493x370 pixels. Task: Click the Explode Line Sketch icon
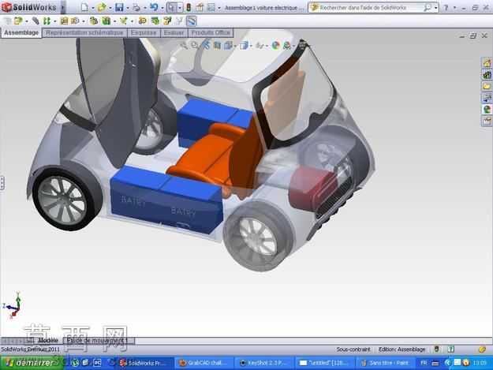tap(179, 21)
